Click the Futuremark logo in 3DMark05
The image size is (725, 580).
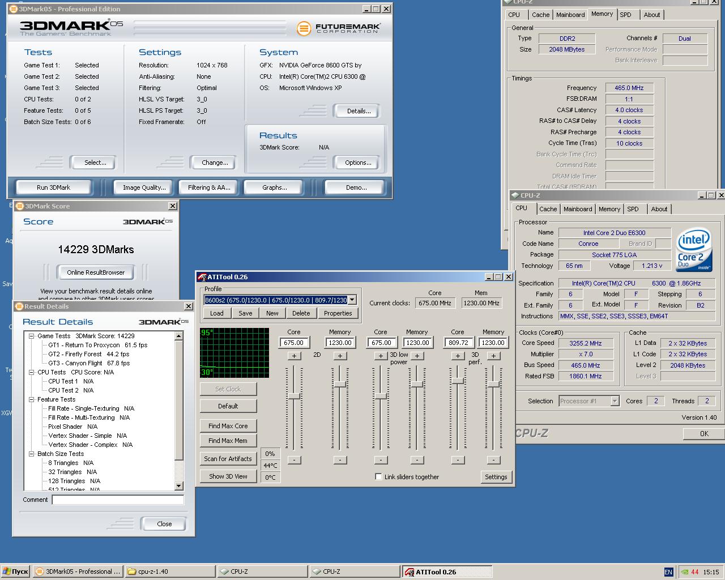point(339,28)
